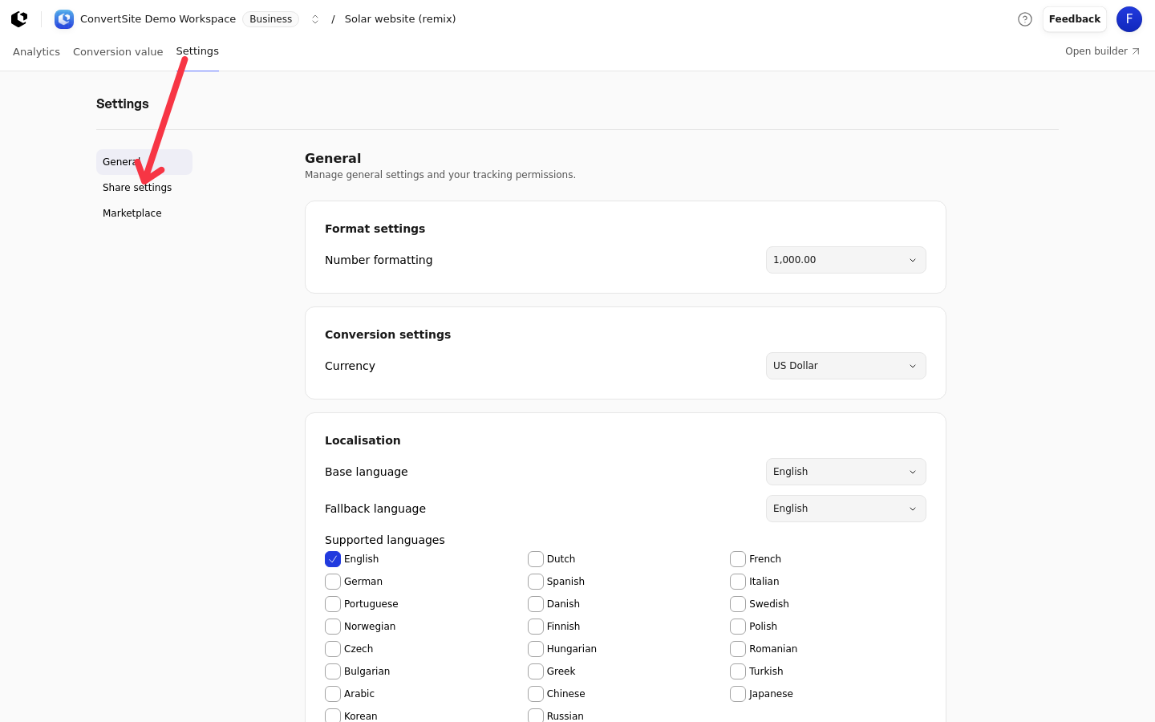
Task: Click the ConvertSite Demo Workspace name
Action: (x=158, y=19)
